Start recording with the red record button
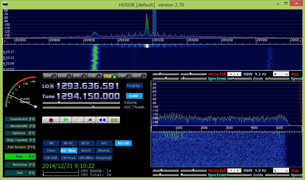Viewport: 305px width, 180px height. tap(51, 120)
